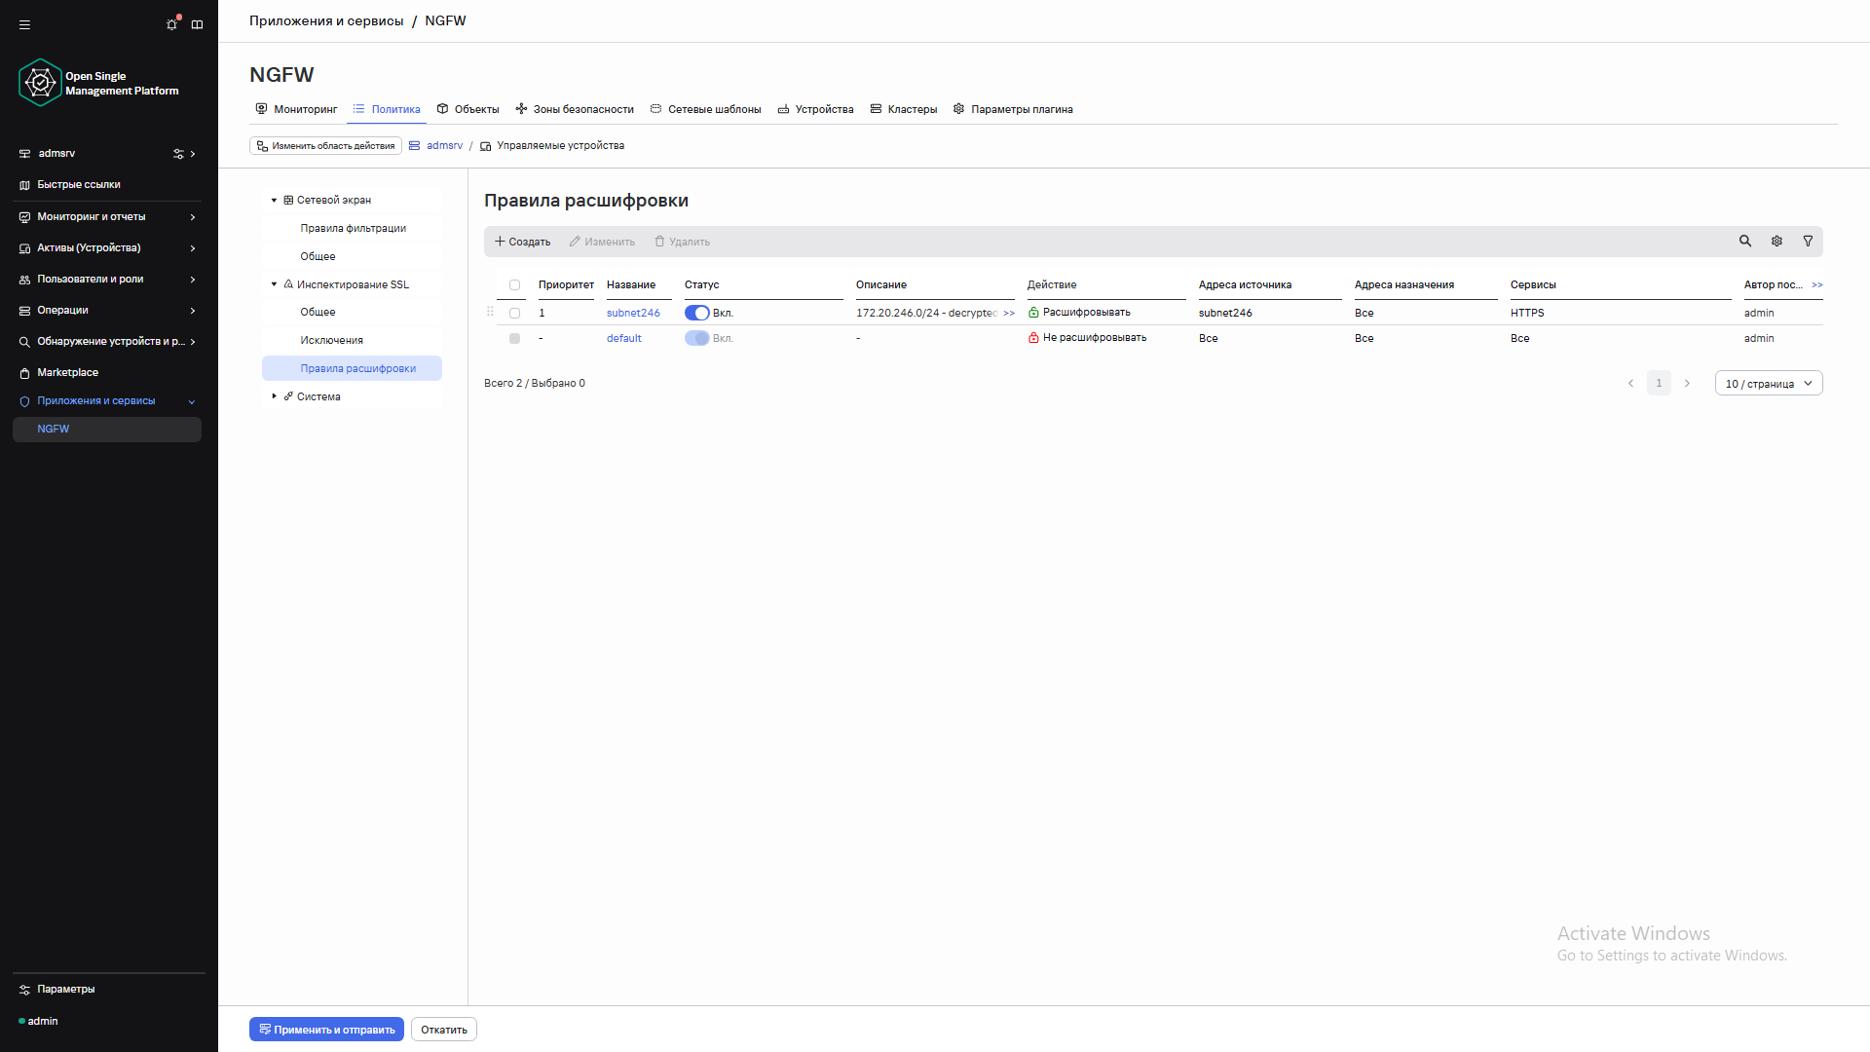Open table column settings gear icon

tap(1776, 241)
